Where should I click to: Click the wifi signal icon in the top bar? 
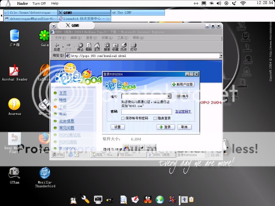click(243, 3)
